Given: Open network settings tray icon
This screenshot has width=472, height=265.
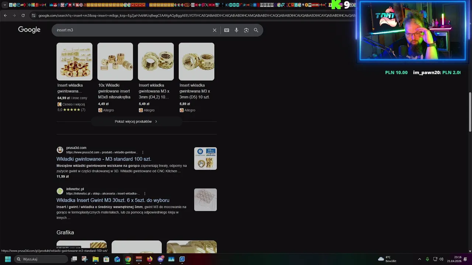Looking at the screenshot, I should tap(435, 259).
